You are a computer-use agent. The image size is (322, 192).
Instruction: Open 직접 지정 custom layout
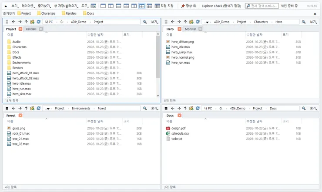coord(164,6)
